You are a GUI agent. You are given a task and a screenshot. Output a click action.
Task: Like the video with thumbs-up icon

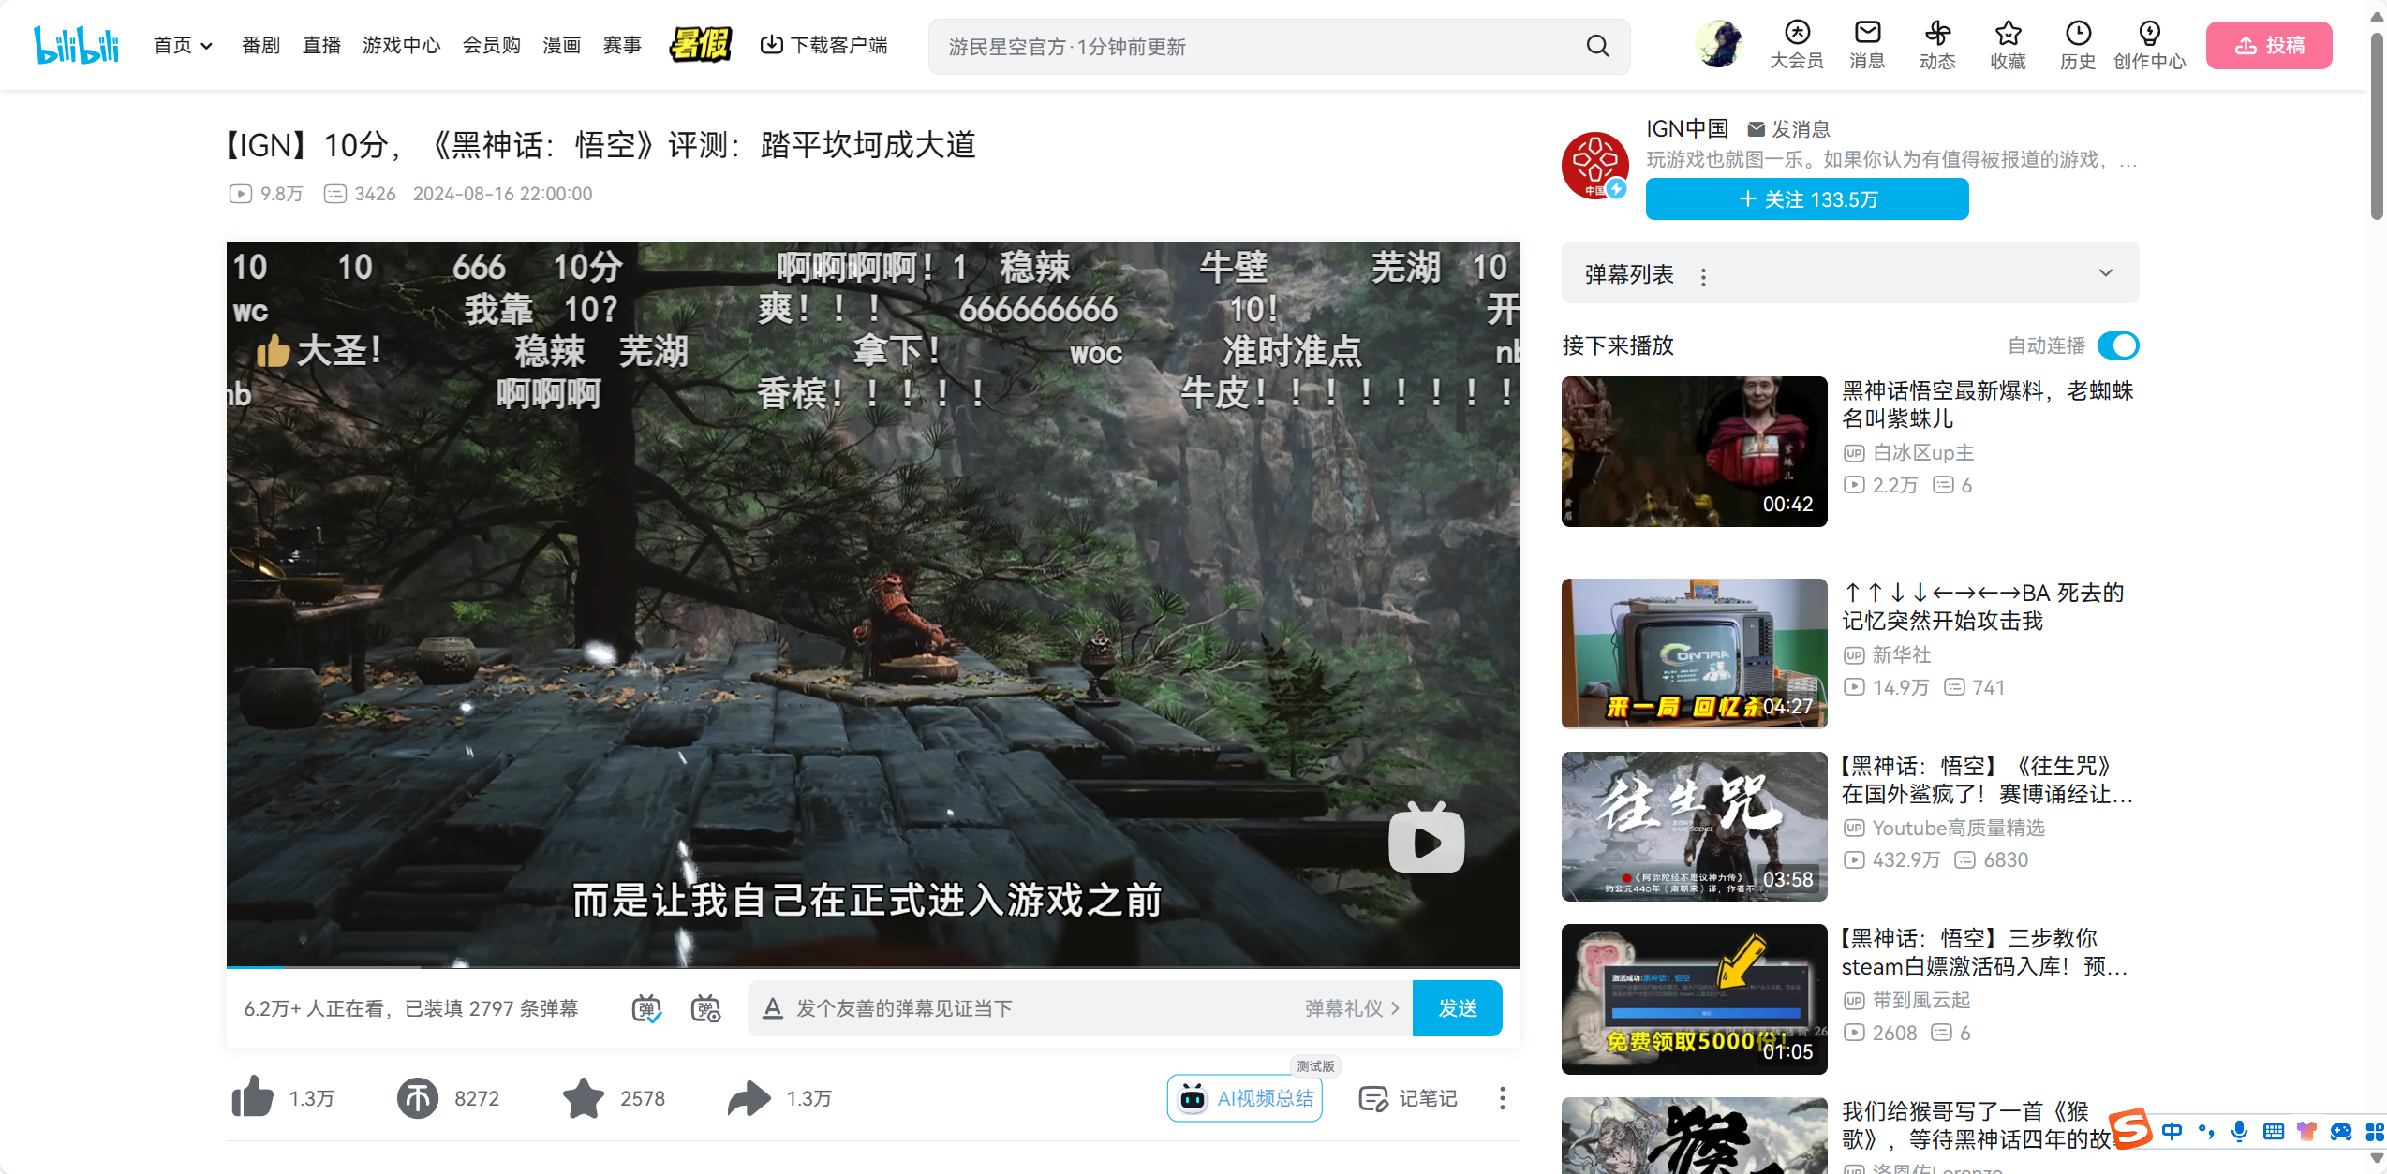click(x=252, y=1097)
